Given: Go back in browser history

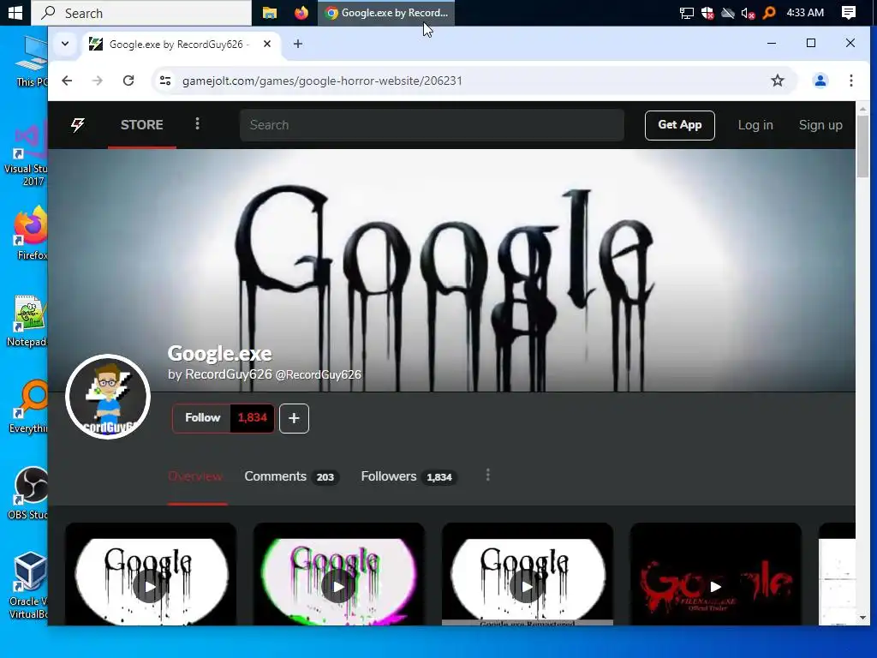Looking at the screenshot, I should (x=67, y=81).
